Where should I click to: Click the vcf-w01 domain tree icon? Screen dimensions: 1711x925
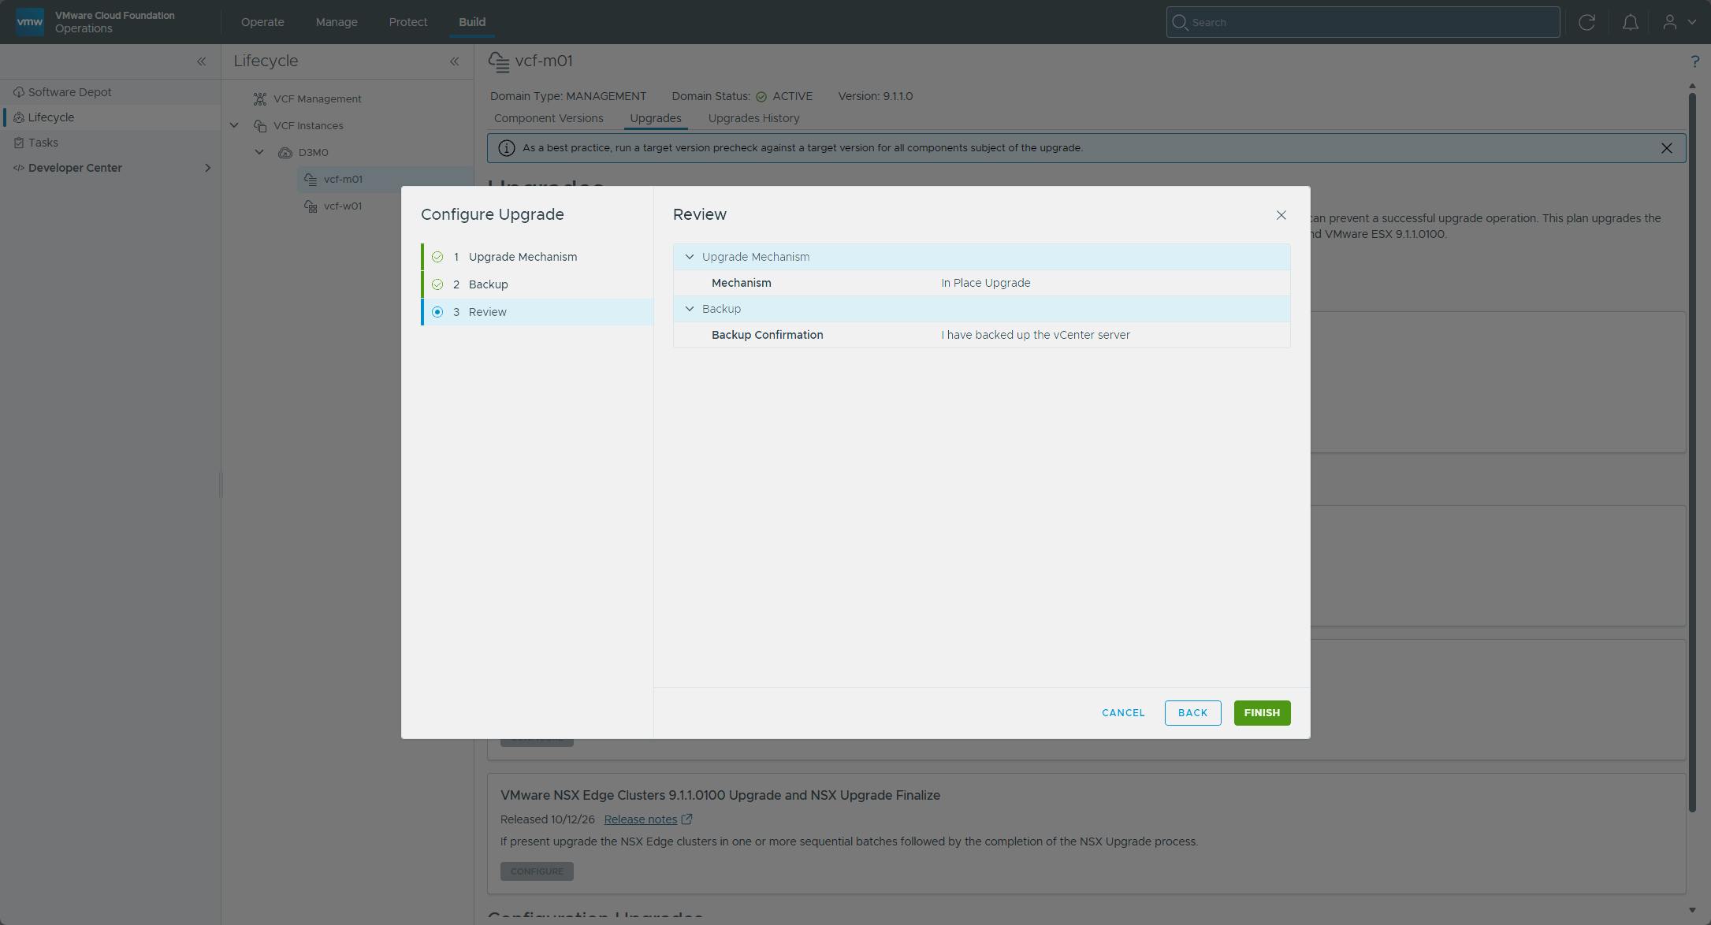point(311,206)
